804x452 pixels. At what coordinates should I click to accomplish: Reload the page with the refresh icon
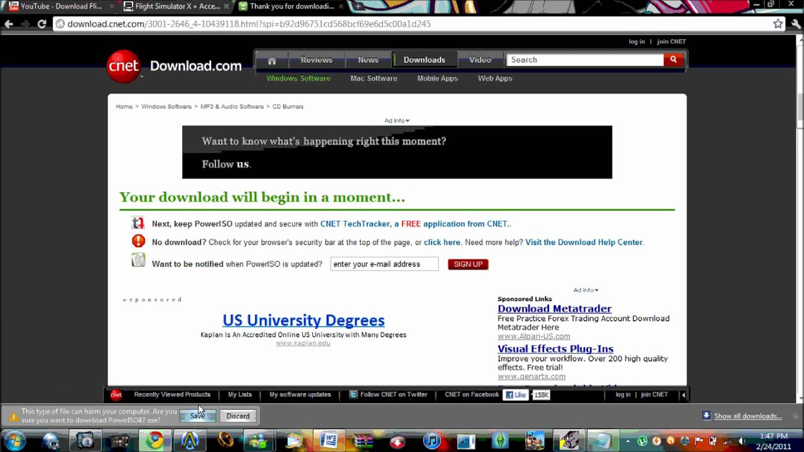pos(41,24)
